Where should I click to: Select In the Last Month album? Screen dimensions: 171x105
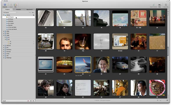(x=12, y=29)
